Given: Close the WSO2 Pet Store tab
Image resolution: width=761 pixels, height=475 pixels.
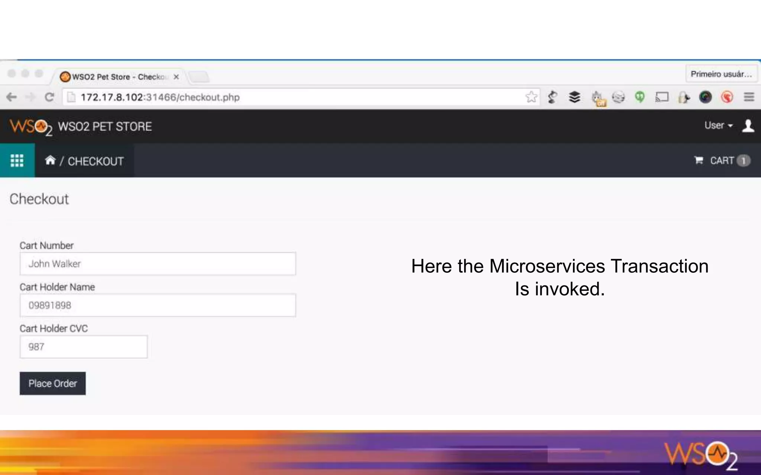Looking at the screenshot, I should coord(176,77).
